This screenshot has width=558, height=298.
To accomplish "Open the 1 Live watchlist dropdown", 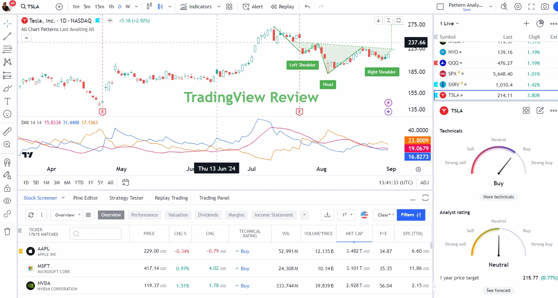I will tap(449, 23).
